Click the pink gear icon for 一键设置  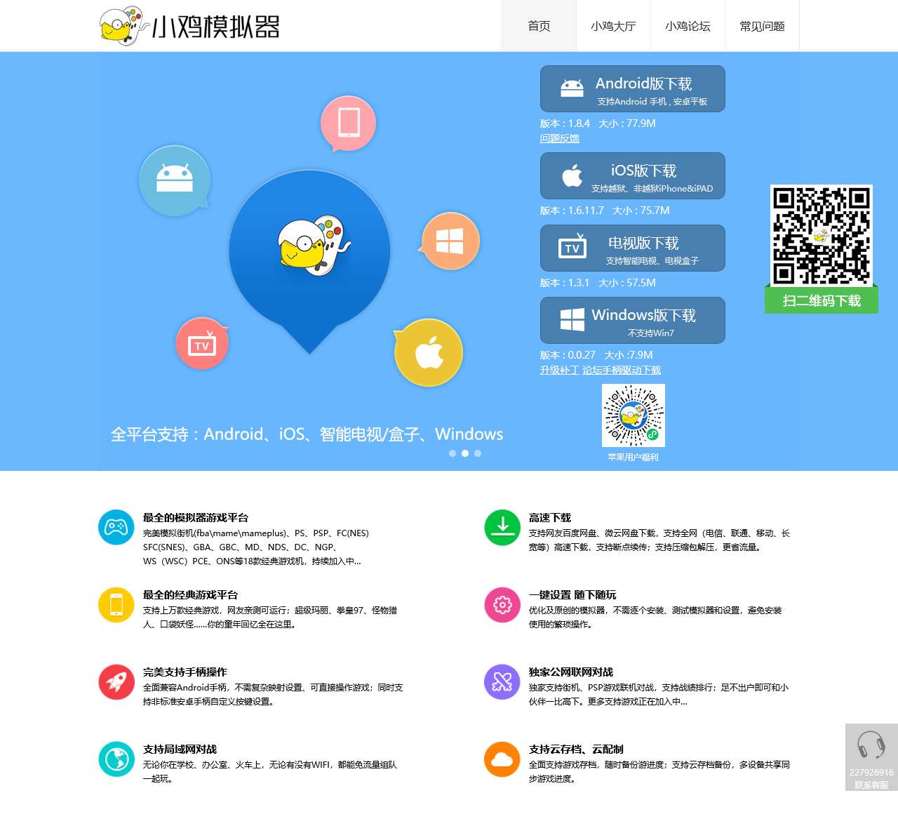tap(502, 604)
